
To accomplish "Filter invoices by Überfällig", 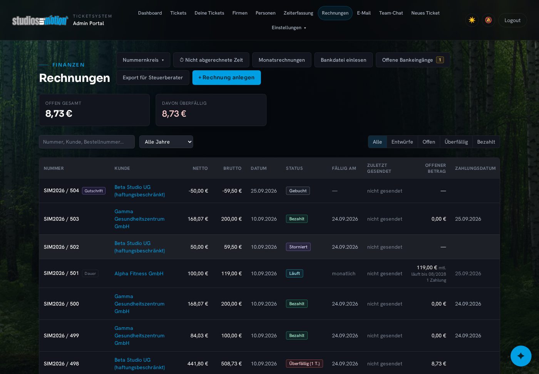I will pos(456,142).
